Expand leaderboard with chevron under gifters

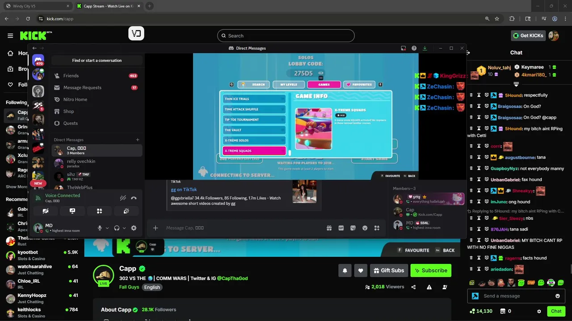click(x=516, y=84)
